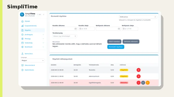Screen dimensions: 174x97
Task: Click the Munkaidő rögzítése button
Action: [116, 47]
